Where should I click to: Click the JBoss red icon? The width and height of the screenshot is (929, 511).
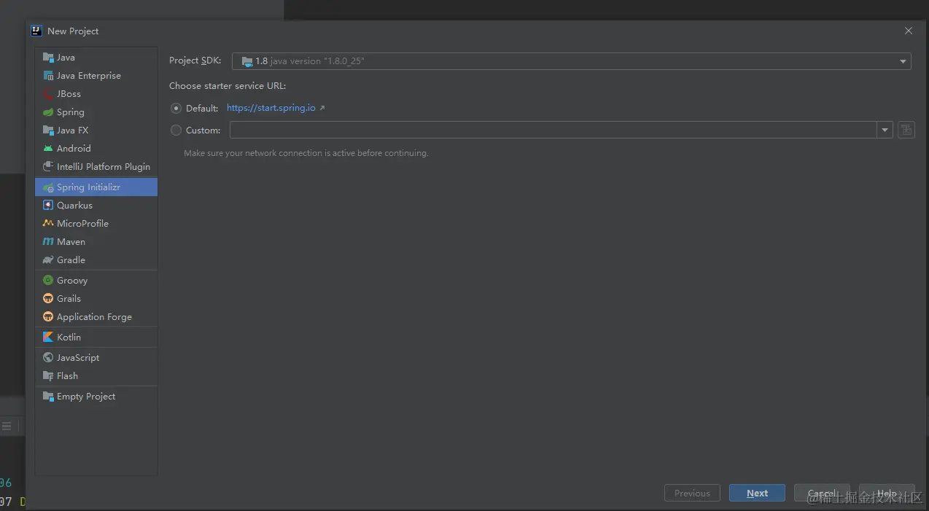[x=48, y=94]
